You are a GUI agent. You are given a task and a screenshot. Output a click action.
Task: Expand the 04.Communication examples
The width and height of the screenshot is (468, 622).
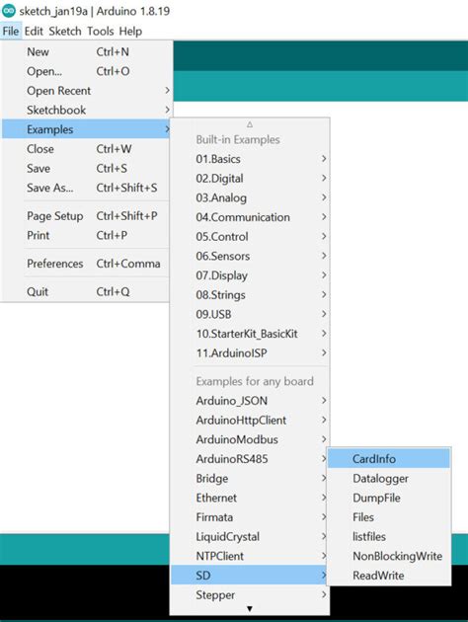250,217
